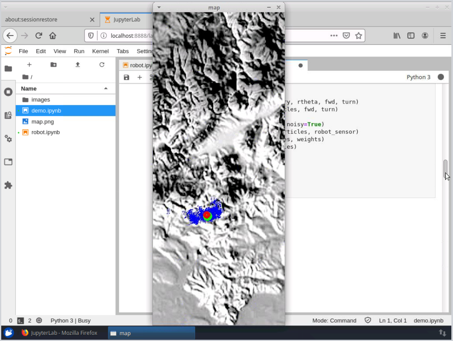Open Firefox account icon
The image size is (453, 341).
pos(425,36)
